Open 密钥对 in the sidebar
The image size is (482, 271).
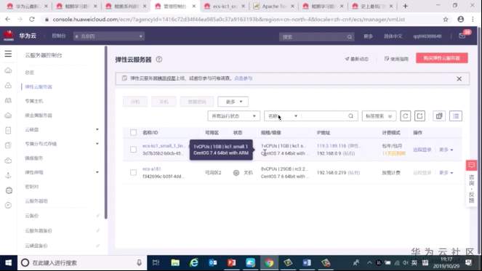pos(32,187)
